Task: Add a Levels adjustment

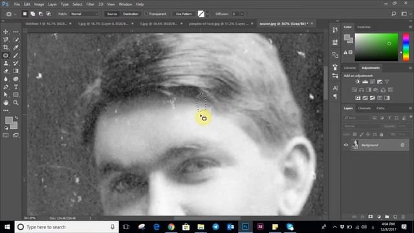Action: point(365,82)
